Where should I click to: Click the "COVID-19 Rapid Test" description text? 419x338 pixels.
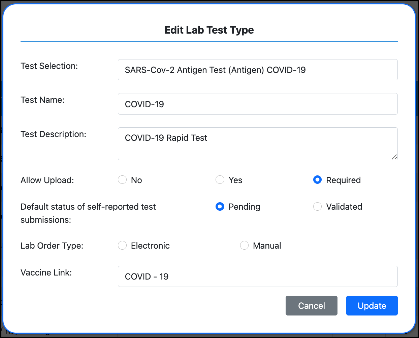point(166,138)
